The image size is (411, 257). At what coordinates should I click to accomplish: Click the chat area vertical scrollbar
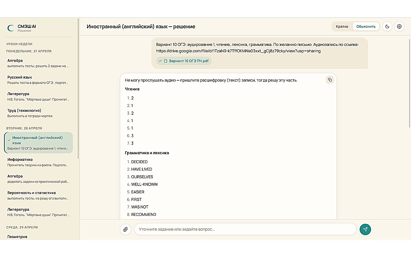pos(410,82)
